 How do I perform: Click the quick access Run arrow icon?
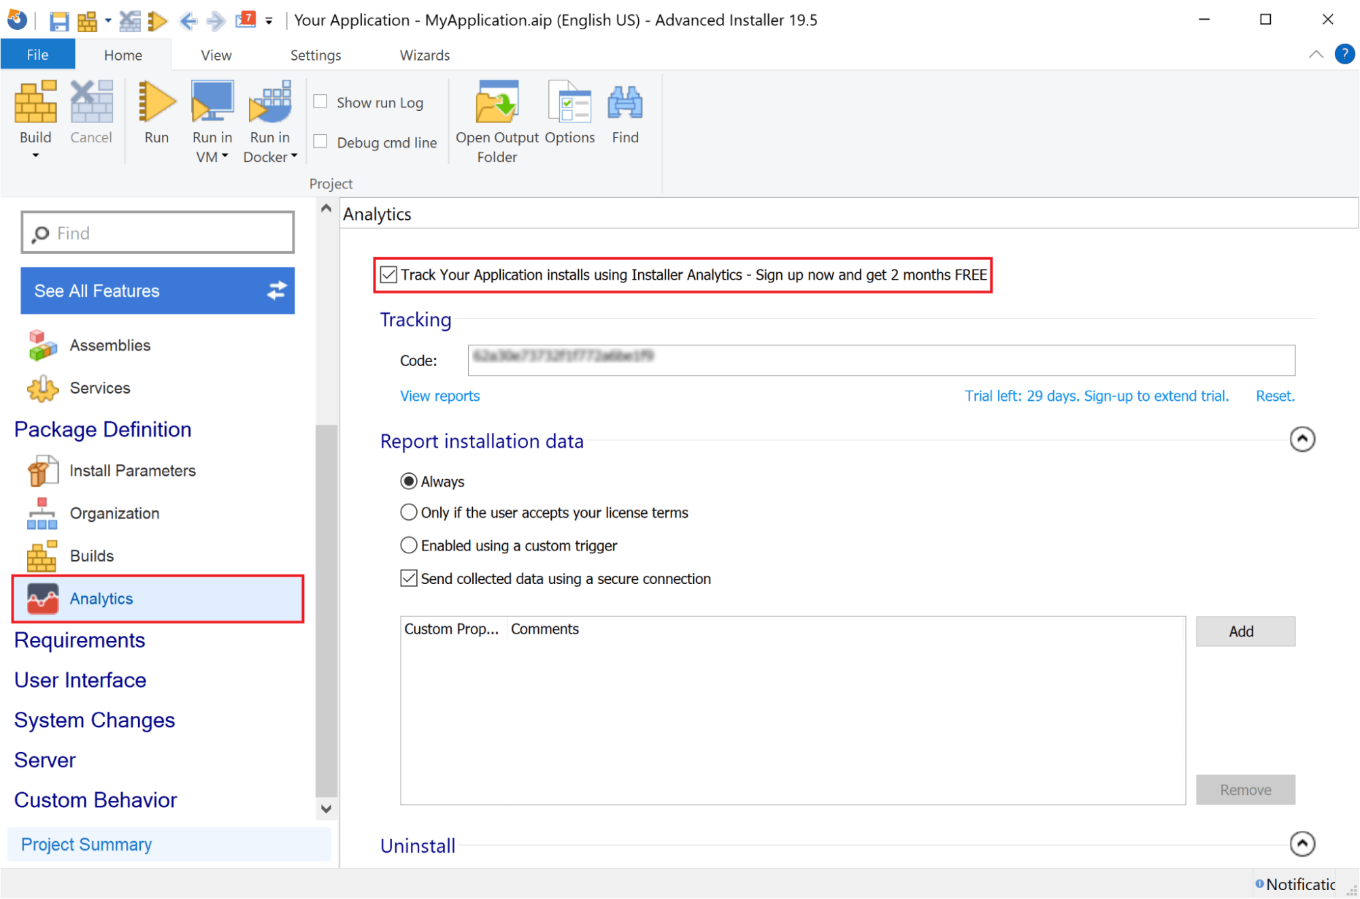157,20
